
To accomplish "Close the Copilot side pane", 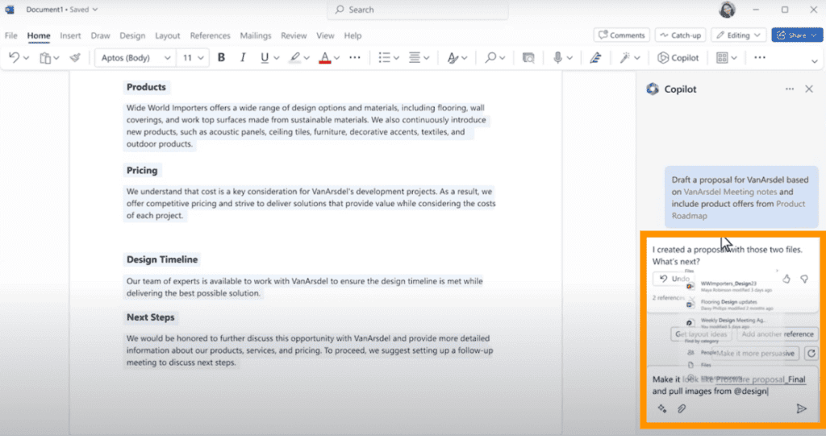I will (809, 89).
